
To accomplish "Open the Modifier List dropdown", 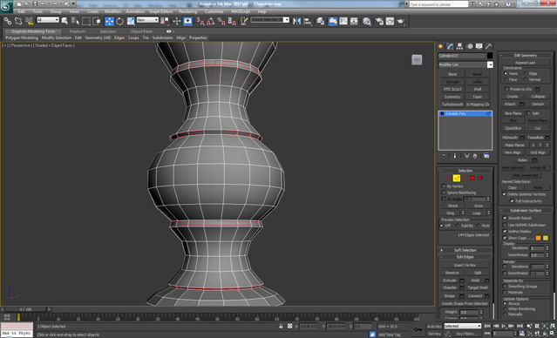I will [x=465, y=64].
